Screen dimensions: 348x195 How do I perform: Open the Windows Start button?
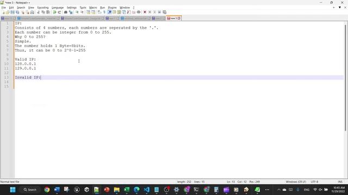(13, 190)
